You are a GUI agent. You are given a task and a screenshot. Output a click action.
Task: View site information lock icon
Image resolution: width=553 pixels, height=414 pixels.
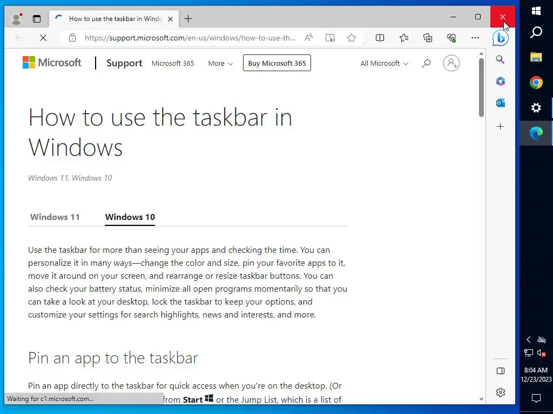(72, 38)
